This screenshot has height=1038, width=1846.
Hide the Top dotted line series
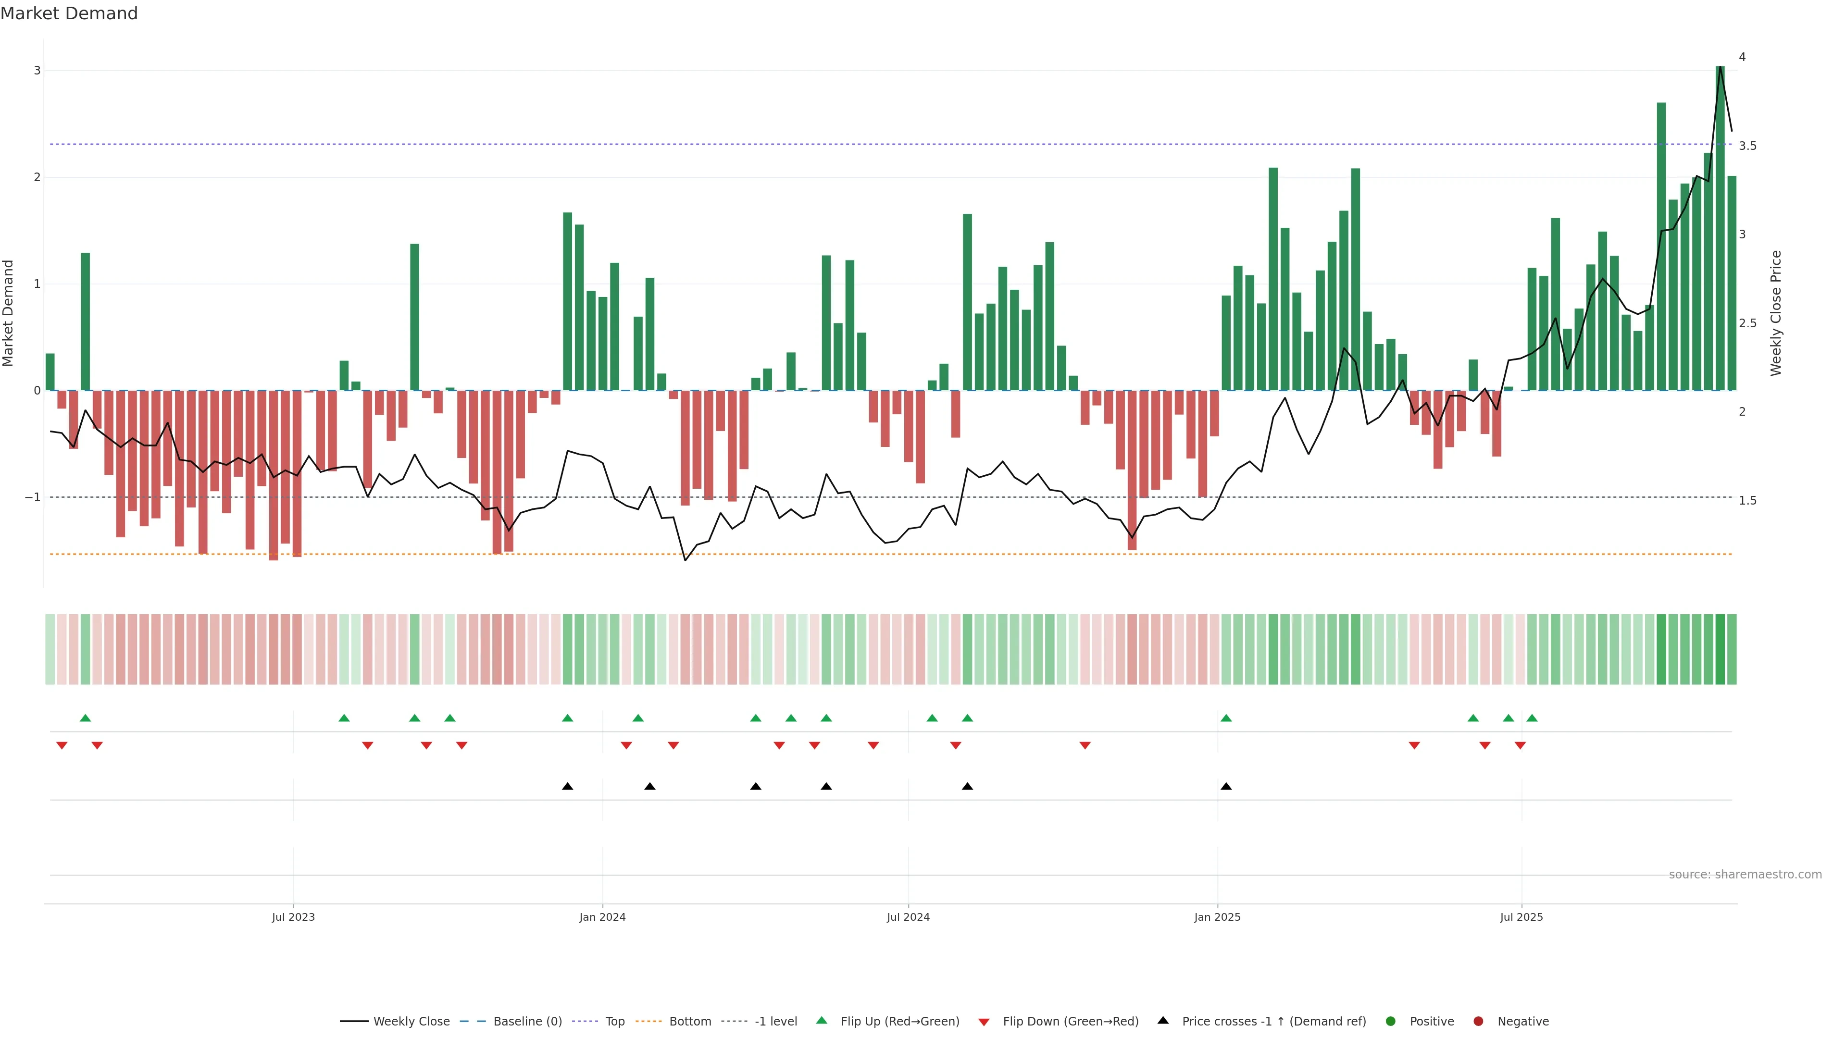pyautogui.click(x=614, y=1022)
